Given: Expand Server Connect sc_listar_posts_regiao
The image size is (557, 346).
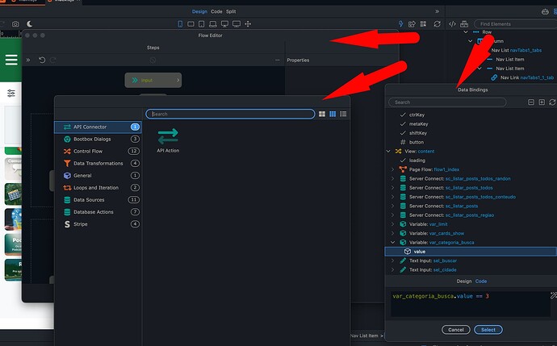Looking at the screenshot, I should [392, 215].
